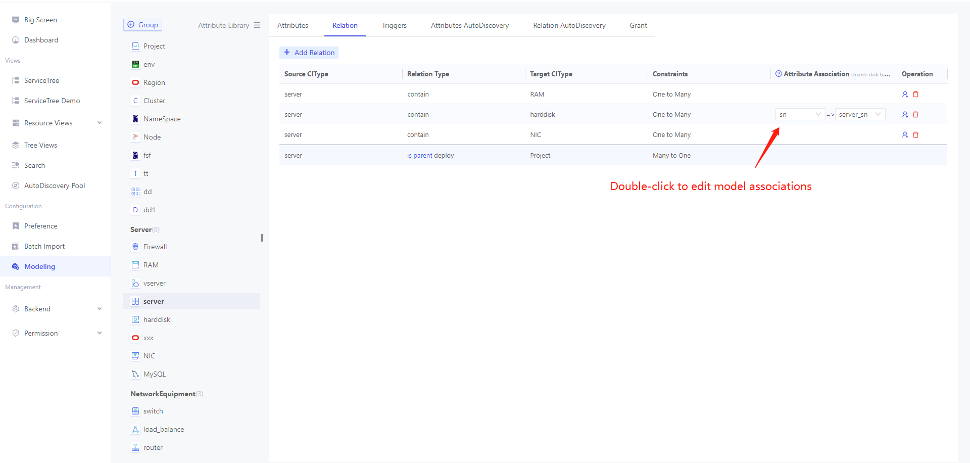This screenshot has height=463, width=970.
Task: Click the grant icon in the NIC row
Action: [x=905, y=135]
